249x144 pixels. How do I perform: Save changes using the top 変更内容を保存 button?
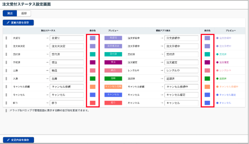18,23
